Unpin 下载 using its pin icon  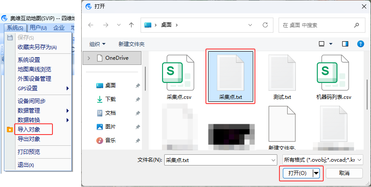tap(138, 99)
